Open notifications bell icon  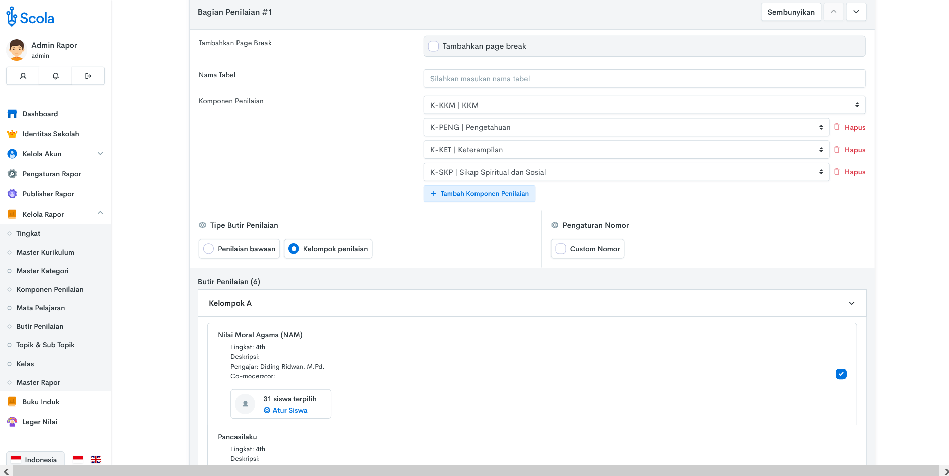[56, 76]
